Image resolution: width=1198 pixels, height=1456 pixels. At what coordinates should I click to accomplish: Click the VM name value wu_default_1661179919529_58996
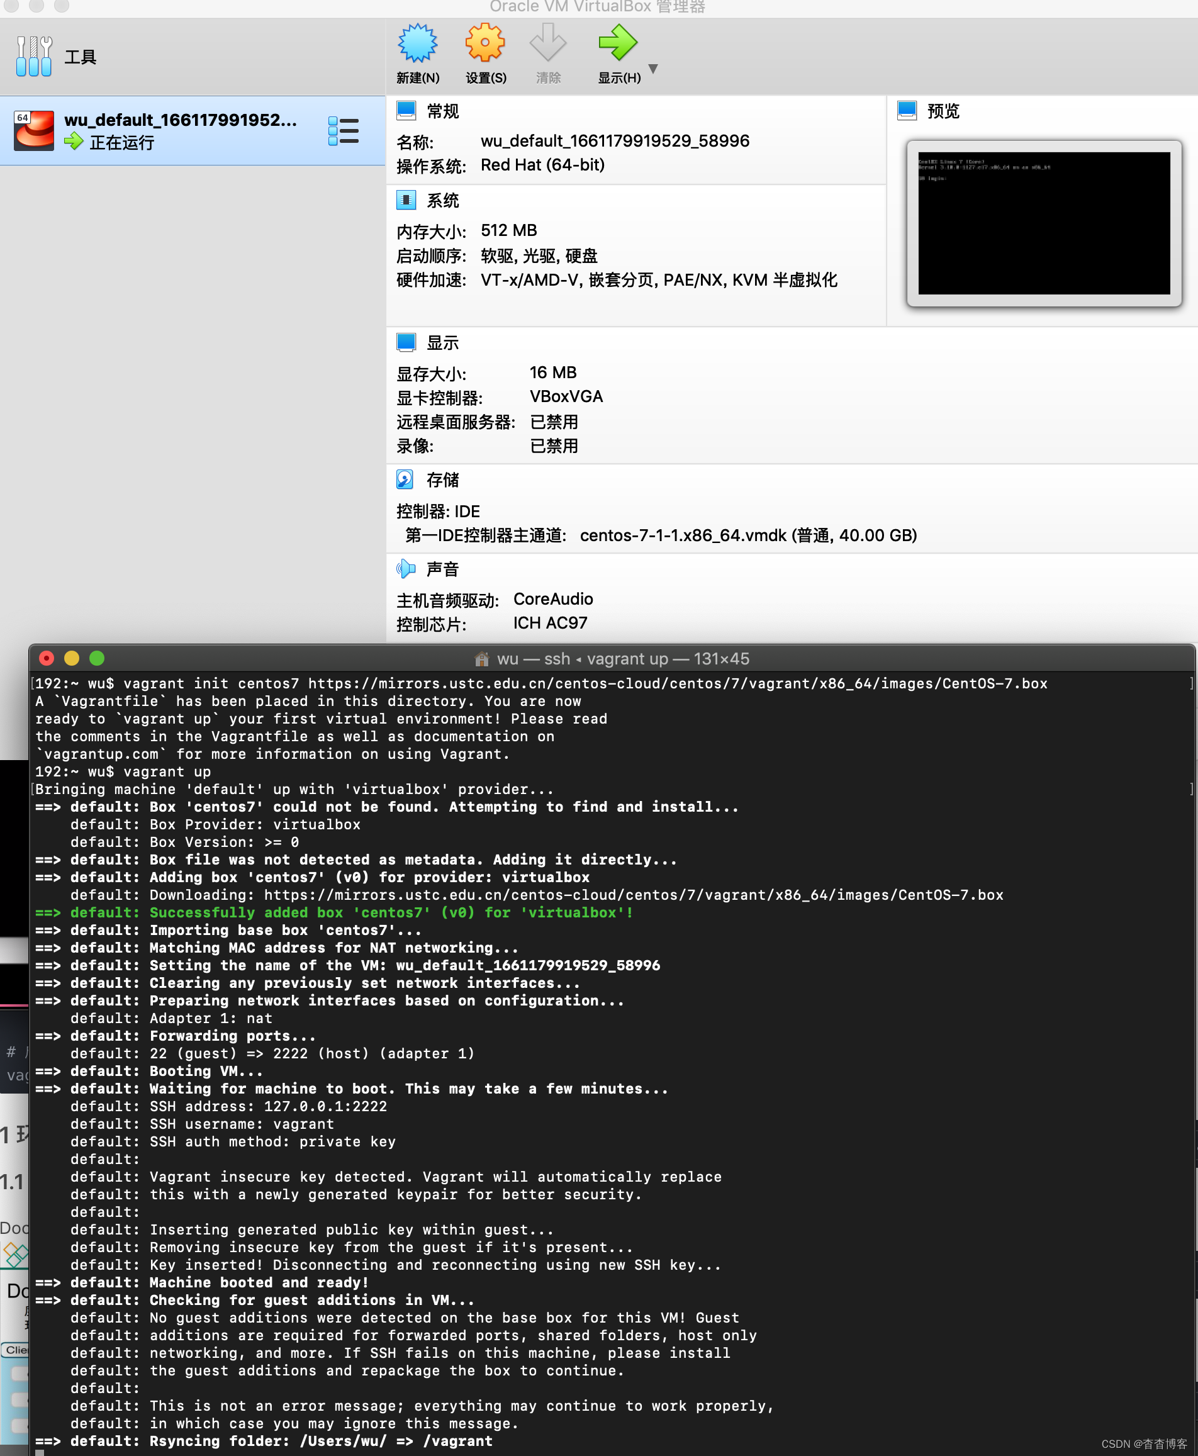(x=615, y=141)
